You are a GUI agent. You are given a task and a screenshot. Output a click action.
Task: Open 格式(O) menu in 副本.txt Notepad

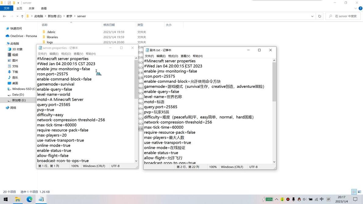pos(173,56)
